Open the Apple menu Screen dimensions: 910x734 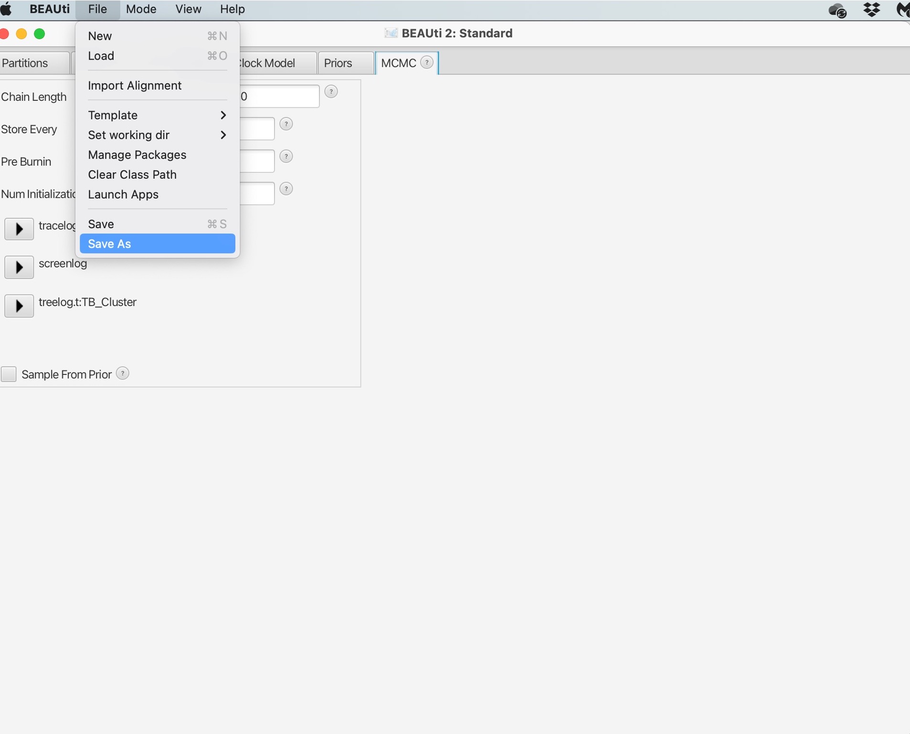(x=7, y=9)
